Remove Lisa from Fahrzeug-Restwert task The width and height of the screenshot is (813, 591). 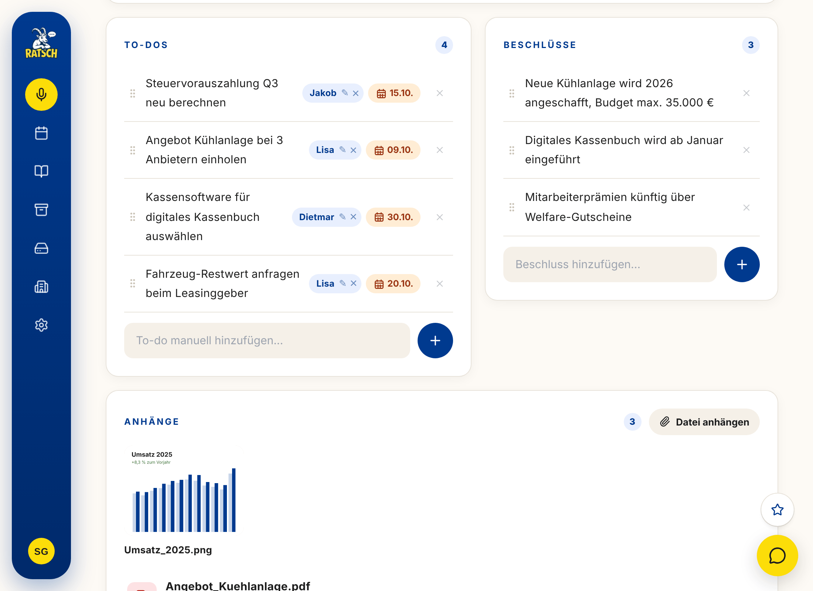tap(354, 283)
